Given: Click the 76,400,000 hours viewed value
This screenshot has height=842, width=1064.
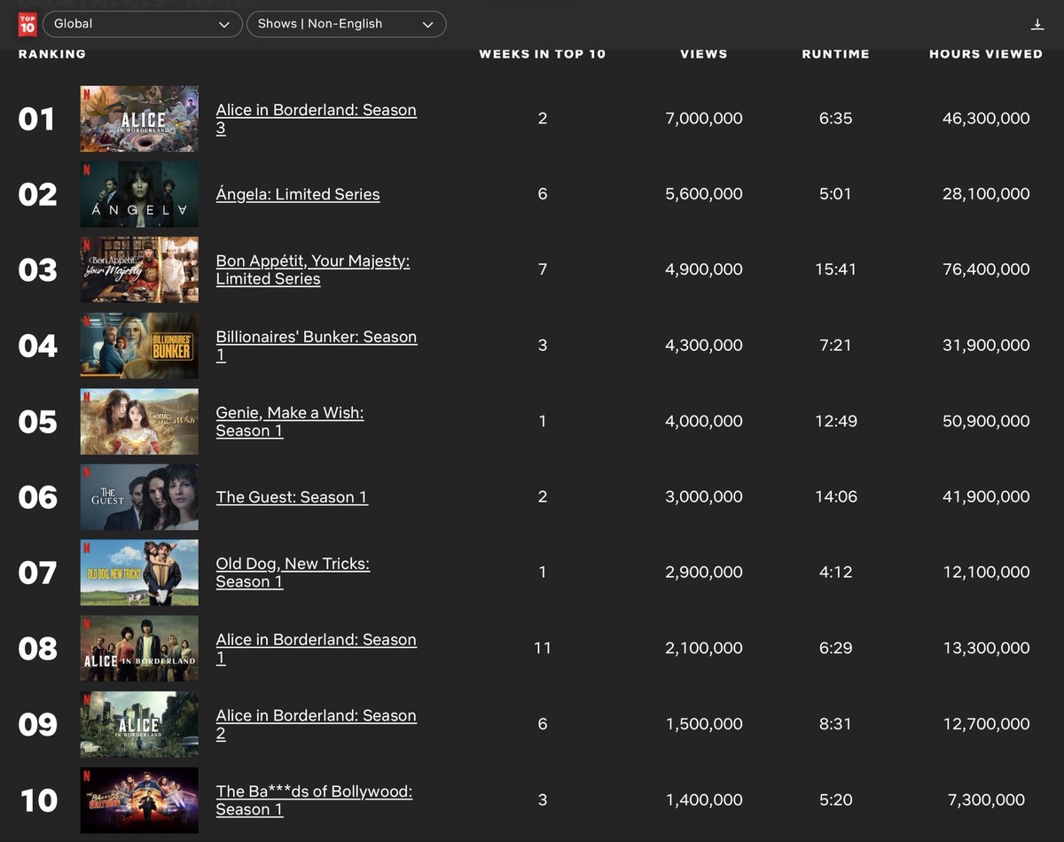Looking at the screenshot, I should tap(986, 269).
